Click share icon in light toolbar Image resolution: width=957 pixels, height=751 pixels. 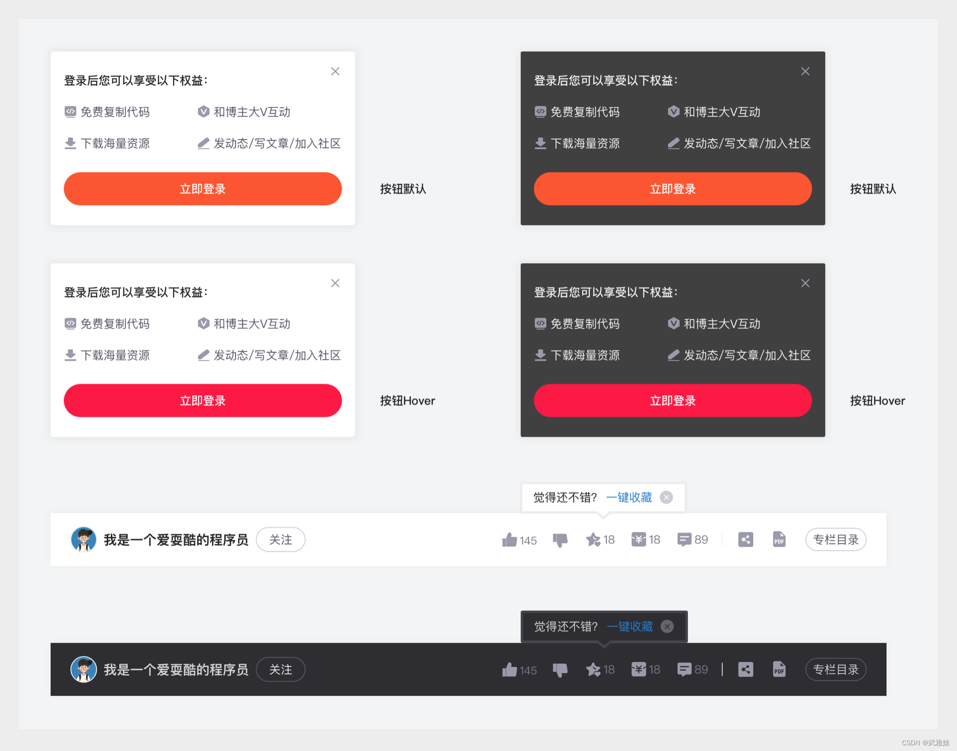[x=746, y=540]
